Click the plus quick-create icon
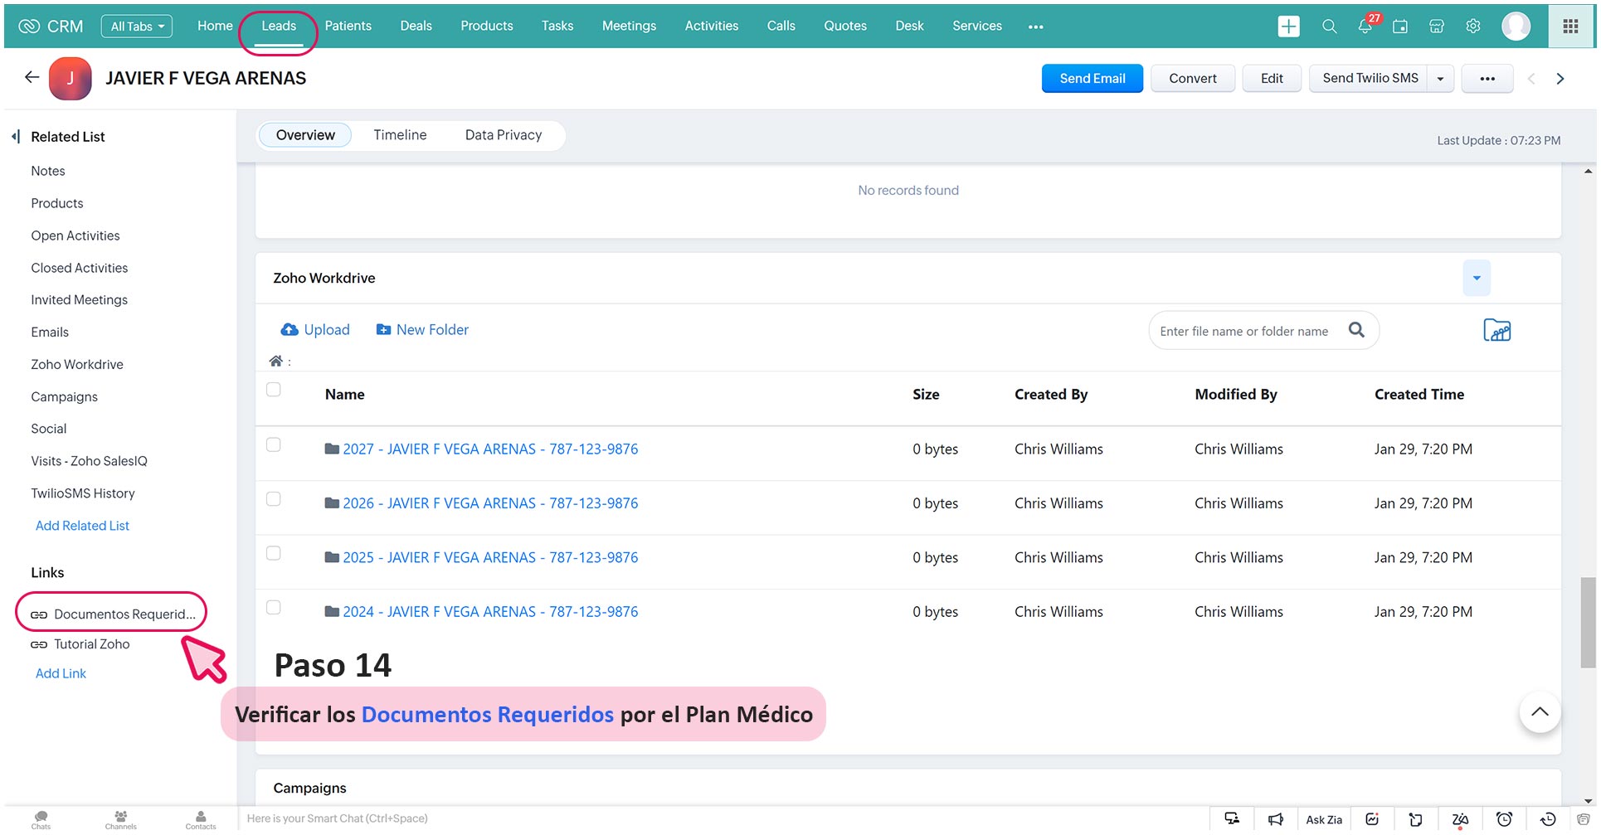Image resolution: width=1601 pixels, height=835 pixels. coord(1288,27)
